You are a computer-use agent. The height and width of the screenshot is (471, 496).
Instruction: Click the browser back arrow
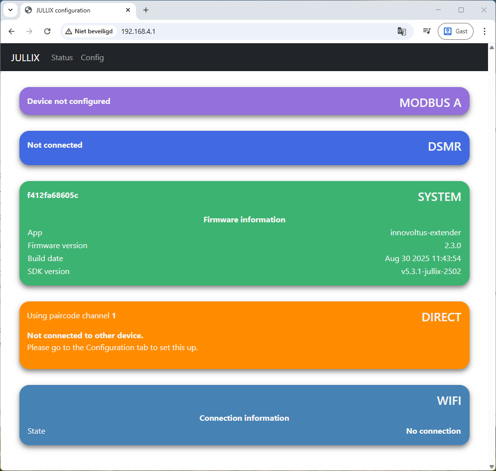[x=12, y=31]
